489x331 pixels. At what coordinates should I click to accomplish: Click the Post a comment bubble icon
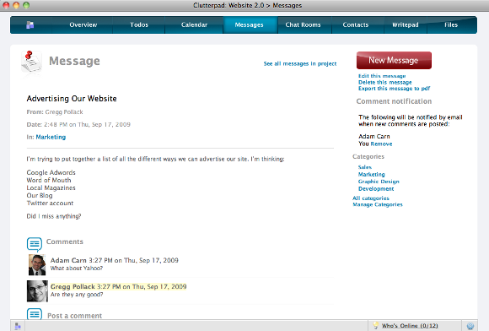coord(35,314)
